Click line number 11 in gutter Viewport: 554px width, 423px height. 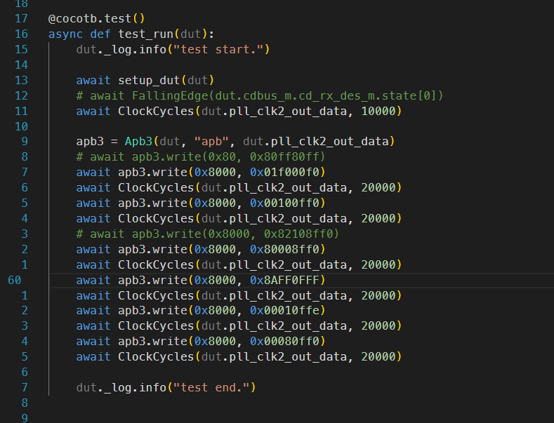21,112
